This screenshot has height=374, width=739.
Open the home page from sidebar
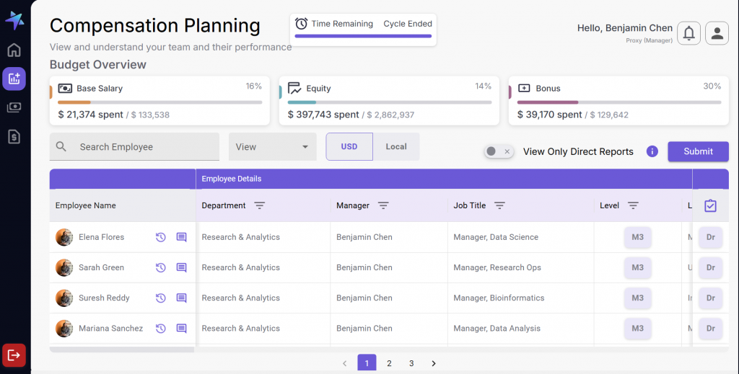coord(14,50)
